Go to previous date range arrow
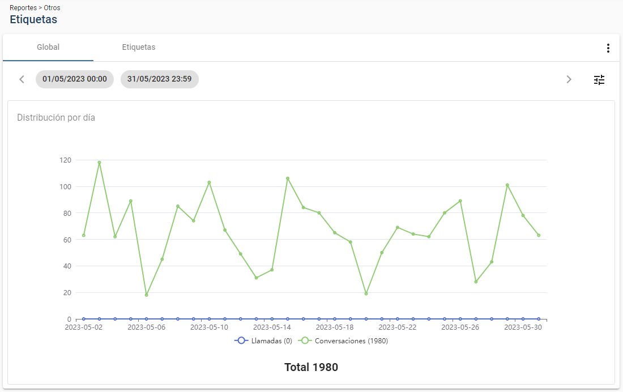This screenshot has height=392, width=623. click(22, 79)
